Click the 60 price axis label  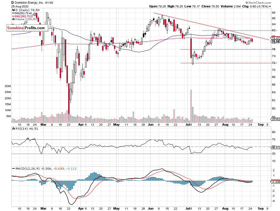tap(273, 108)
